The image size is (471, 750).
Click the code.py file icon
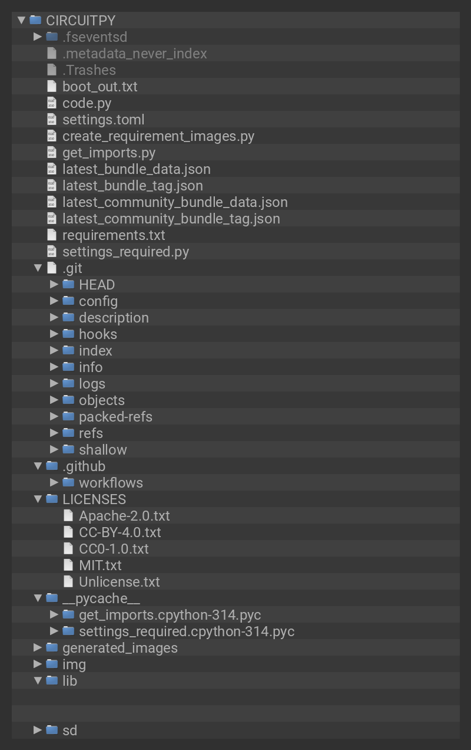52,103
